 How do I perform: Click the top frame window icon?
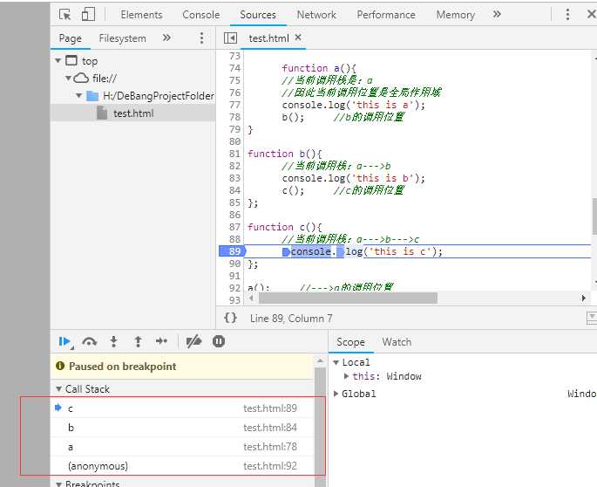(x=71, y=60)
